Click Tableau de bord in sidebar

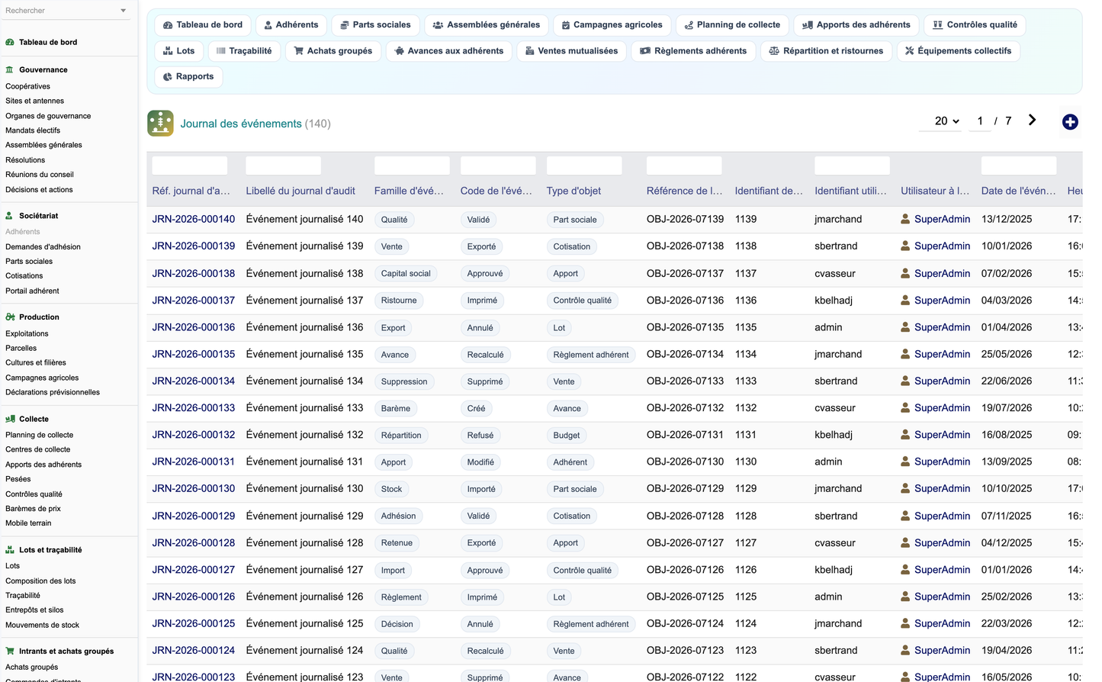(48, 43)
